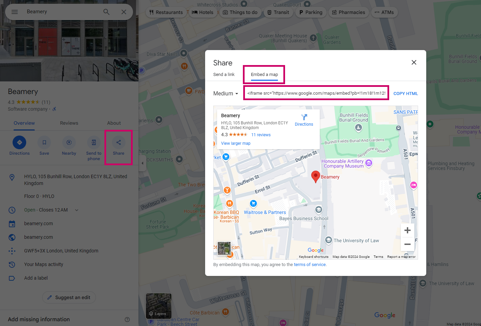Click the terms of service link

click(310, 265)
